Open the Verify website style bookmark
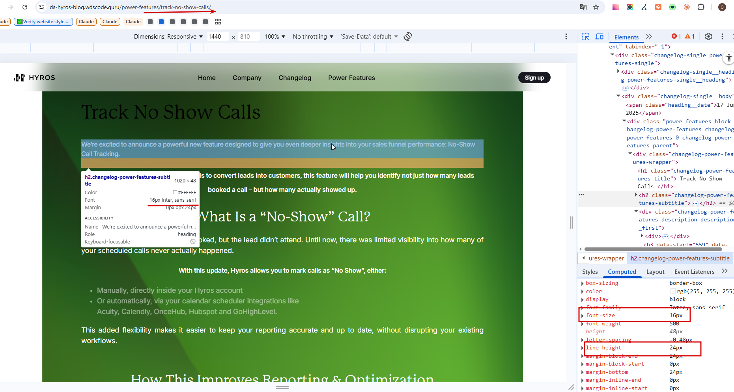This screenshot has width=734, height=392. point(43,22)
